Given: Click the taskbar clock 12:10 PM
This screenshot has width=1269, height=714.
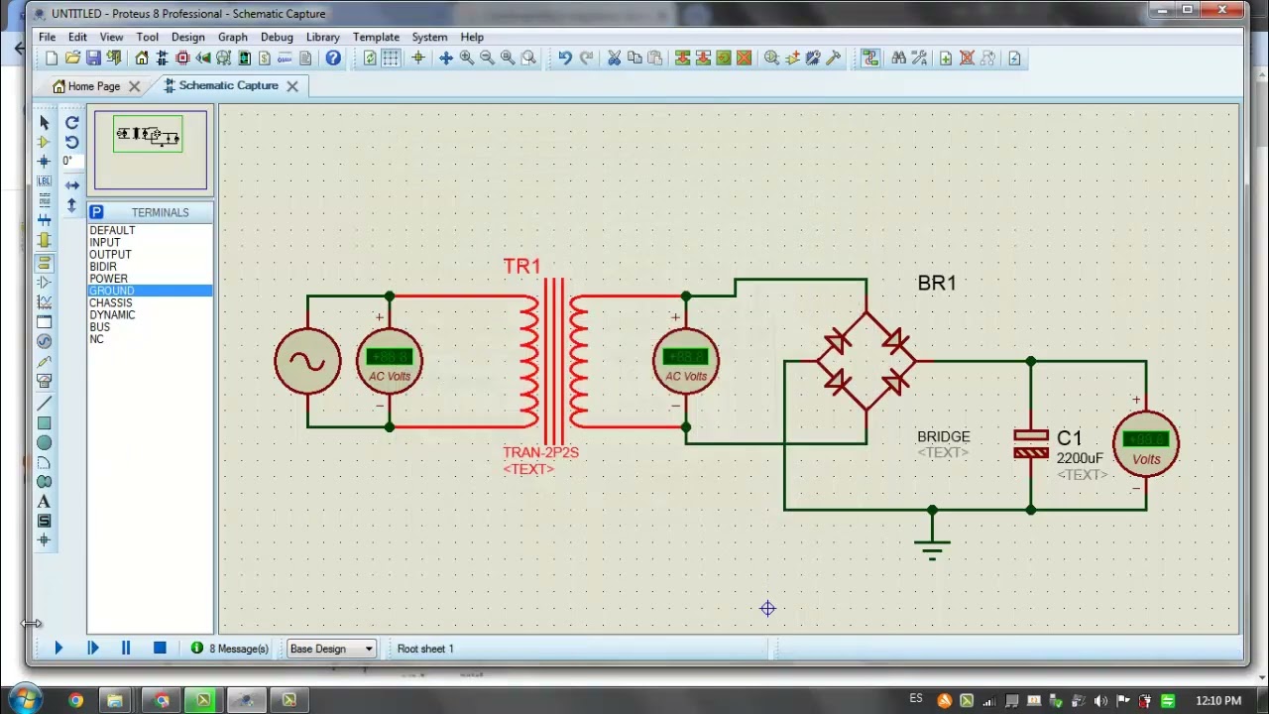Looking at the screenshot, I should click(x=1218, y=701).
